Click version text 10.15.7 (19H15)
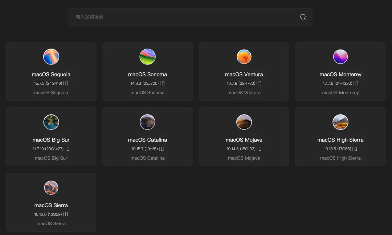The height and width of the screenshot is (235, 392). coord(144,149)
